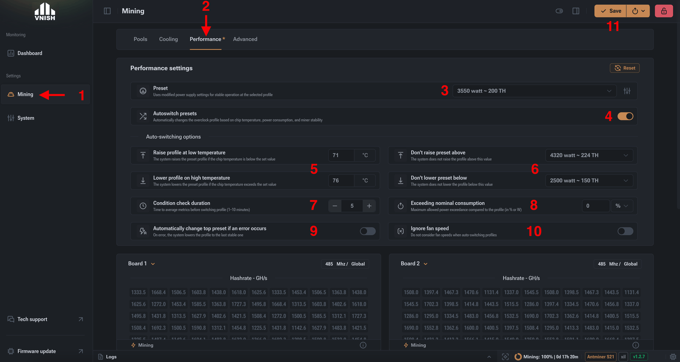This screenshot has width=680, height=362.
Task: Collapse the sidebar panel icon
Action: 107,11
